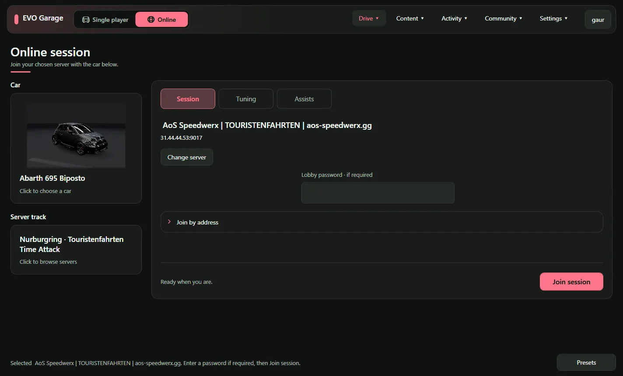Viewport: 623px width, 376px height.
Task: Click the server address 31.44.44.53:9017
Action: pyautogui.click(x=181, y=138)
